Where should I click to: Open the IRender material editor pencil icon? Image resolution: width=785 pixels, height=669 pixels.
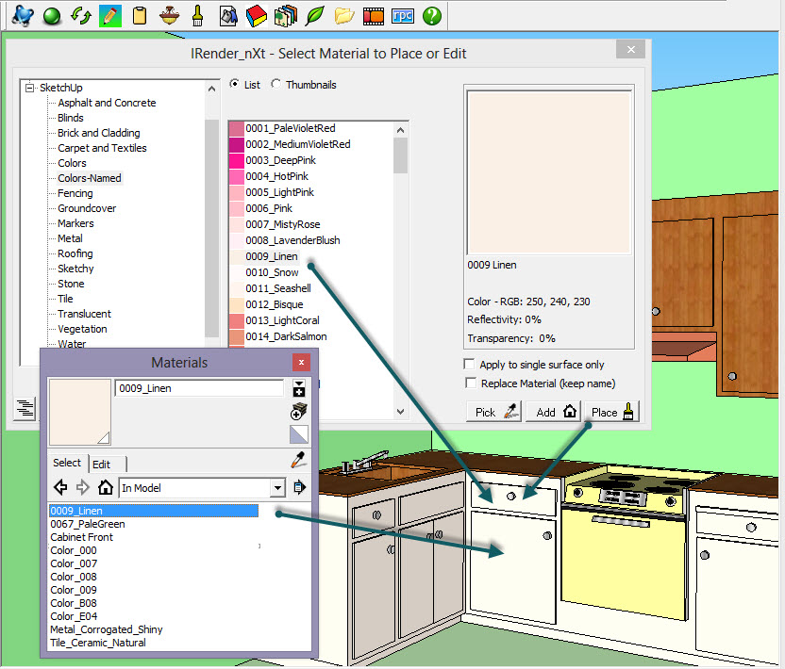[109, 15]
